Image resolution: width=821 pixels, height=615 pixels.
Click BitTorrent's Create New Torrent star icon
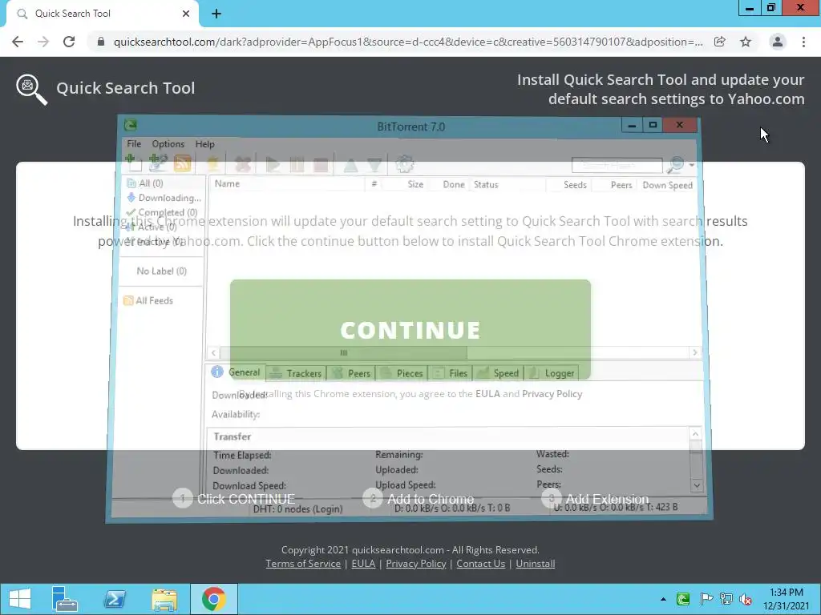click(x=212, y=163)
